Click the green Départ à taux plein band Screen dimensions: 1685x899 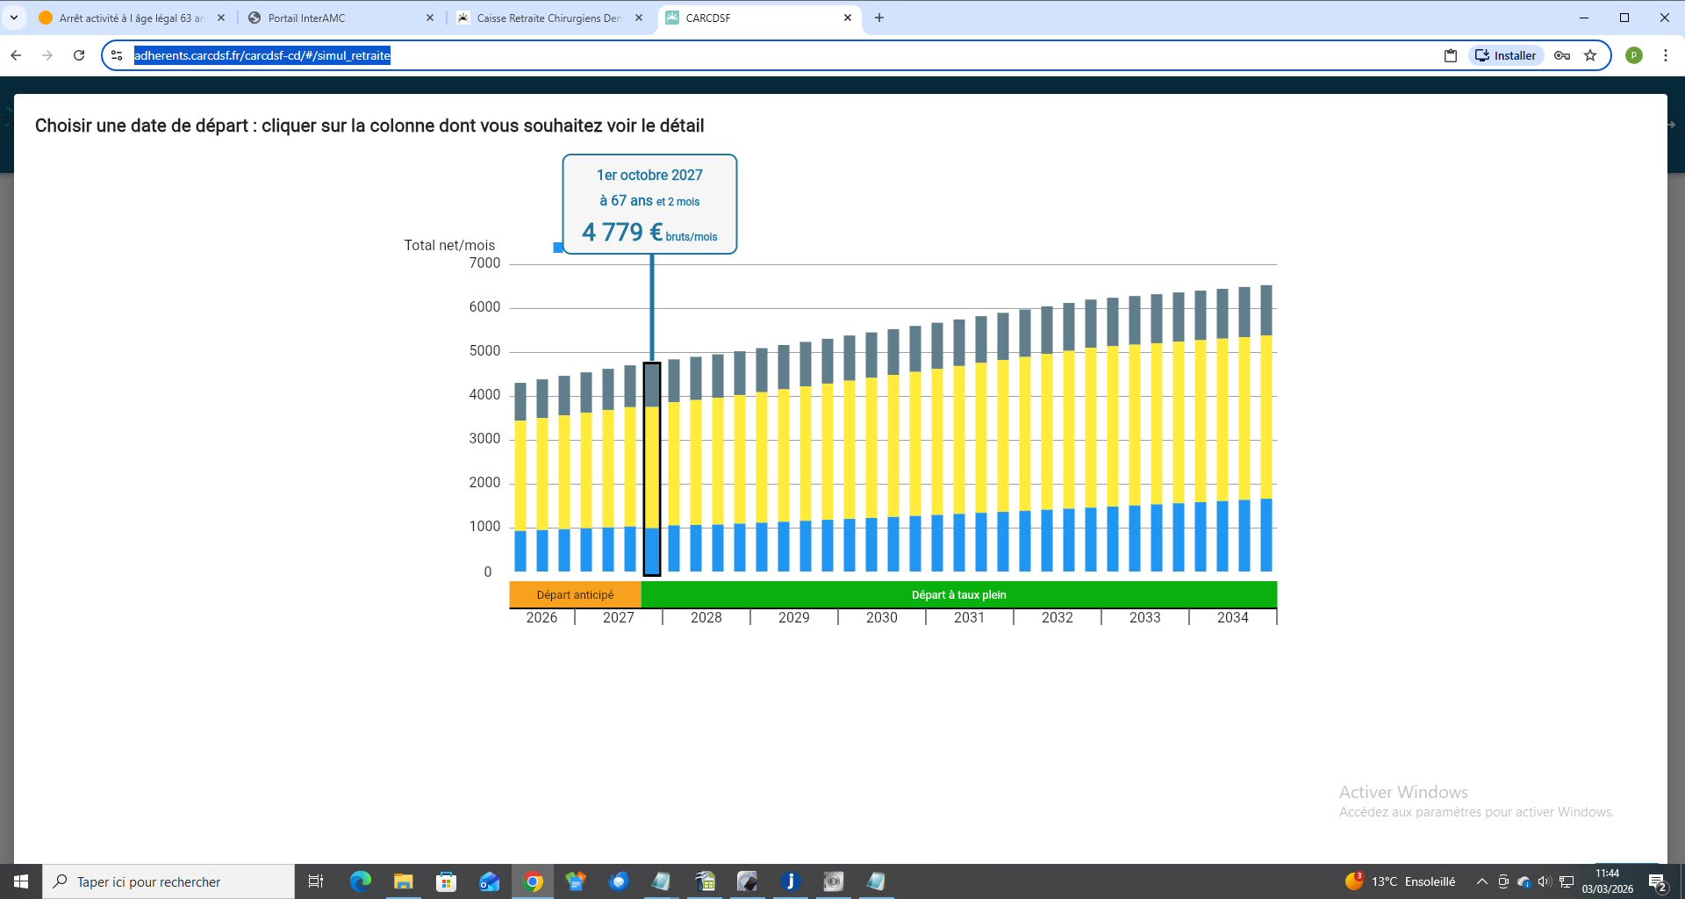(x=958, y=594)
